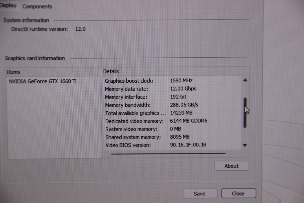Save the system information
The width and height of the screenshot is (304, 203).
click(x=200, y=193)
